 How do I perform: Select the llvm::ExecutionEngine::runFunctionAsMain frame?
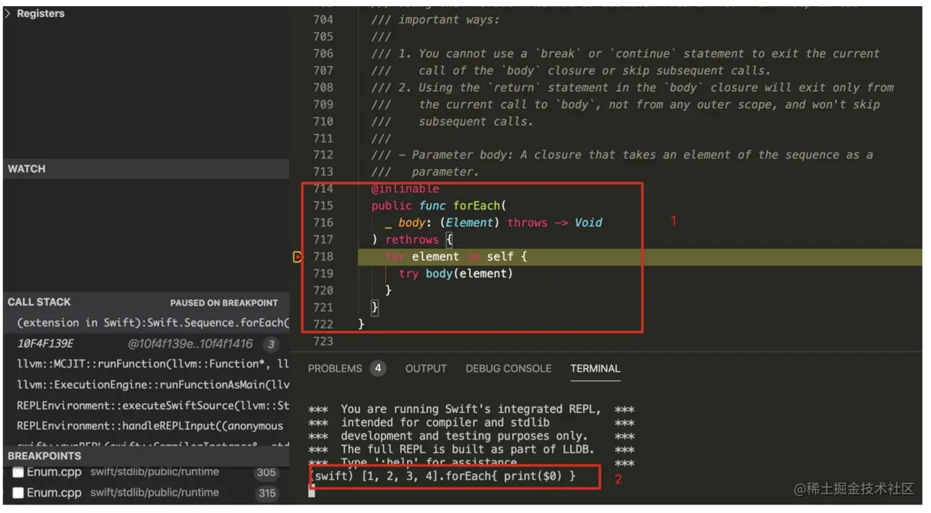tap(153, 385)
